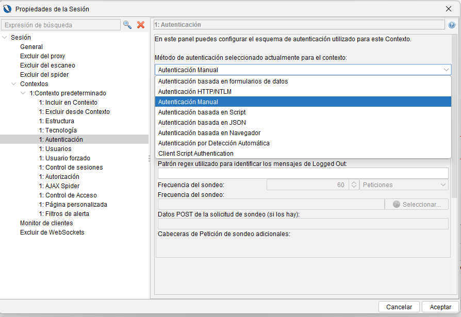
Task: Collapse the 1:Contexto predeterminado node
Action: (x=23, y=93)
